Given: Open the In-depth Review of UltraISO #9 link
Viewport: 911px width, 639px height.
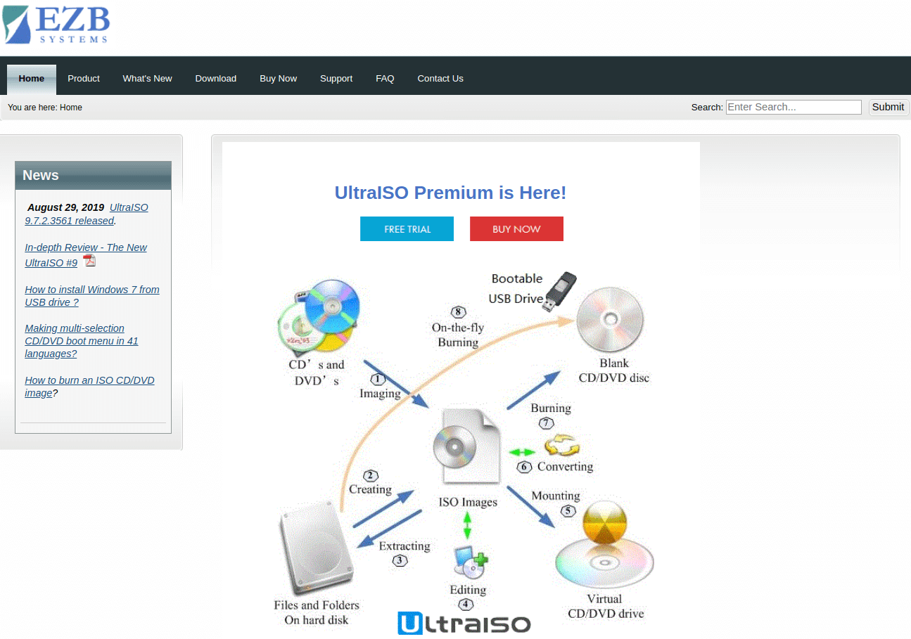Looking at the screenshot, I should point(86,255).
